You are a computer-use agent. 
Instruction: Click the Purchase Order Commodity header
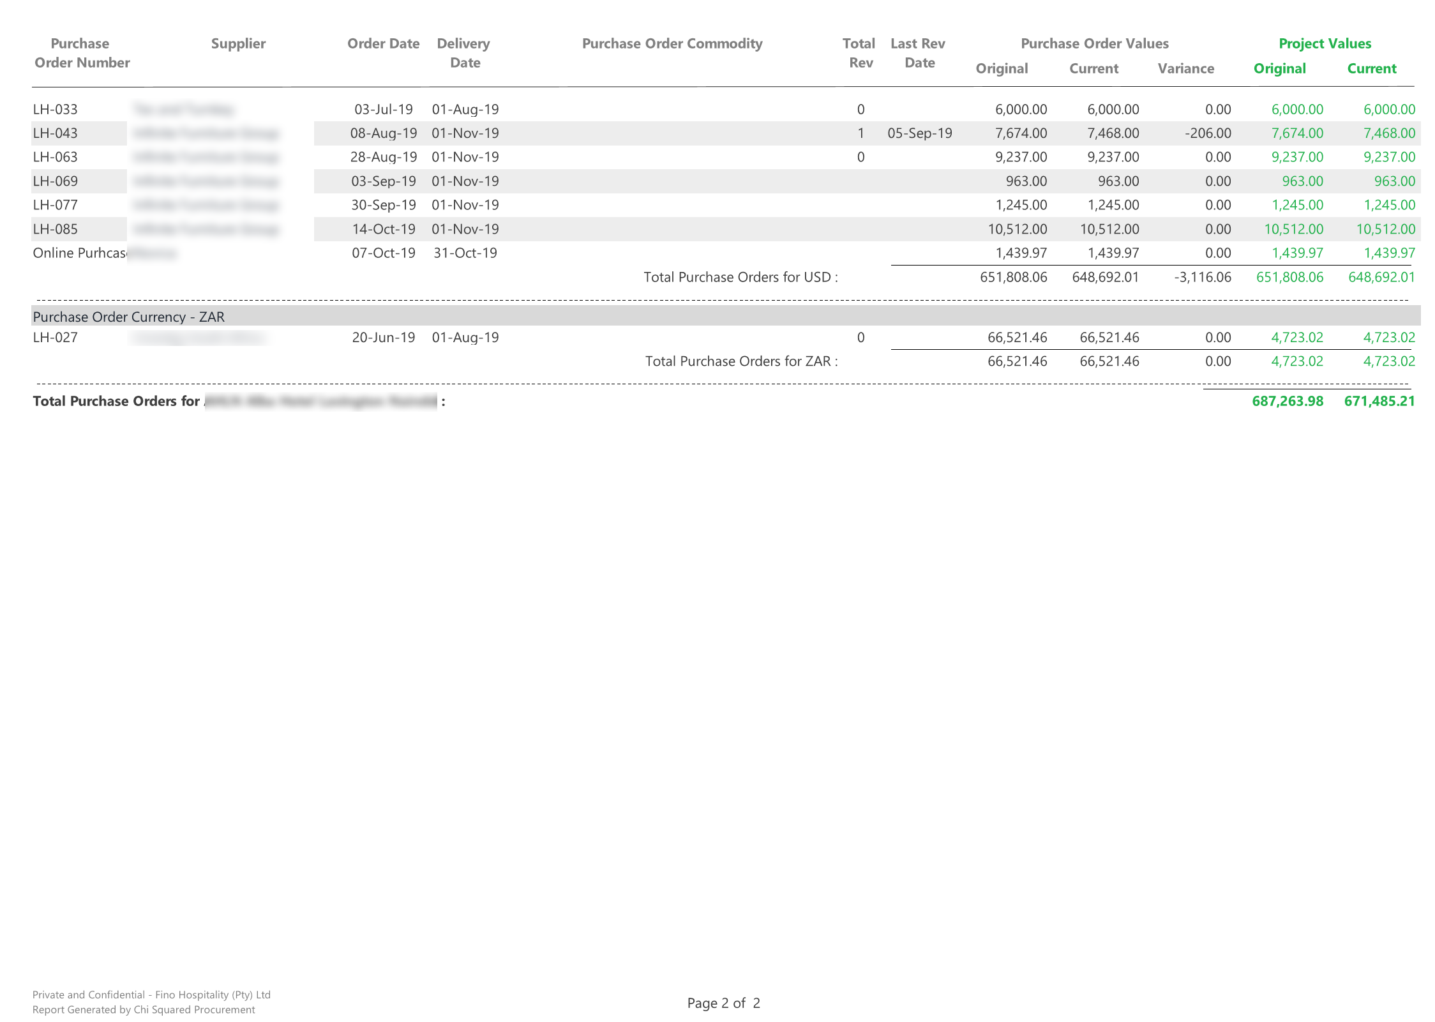[672, 43]
